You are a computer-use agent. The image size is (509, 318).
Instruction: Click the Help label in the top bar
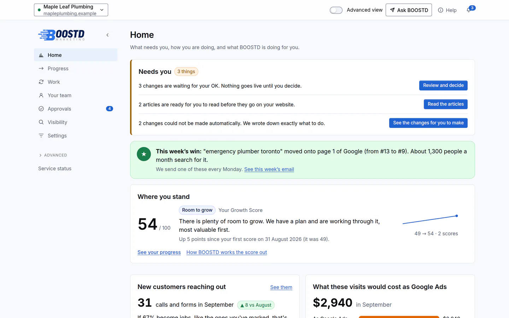click(451, 10)
